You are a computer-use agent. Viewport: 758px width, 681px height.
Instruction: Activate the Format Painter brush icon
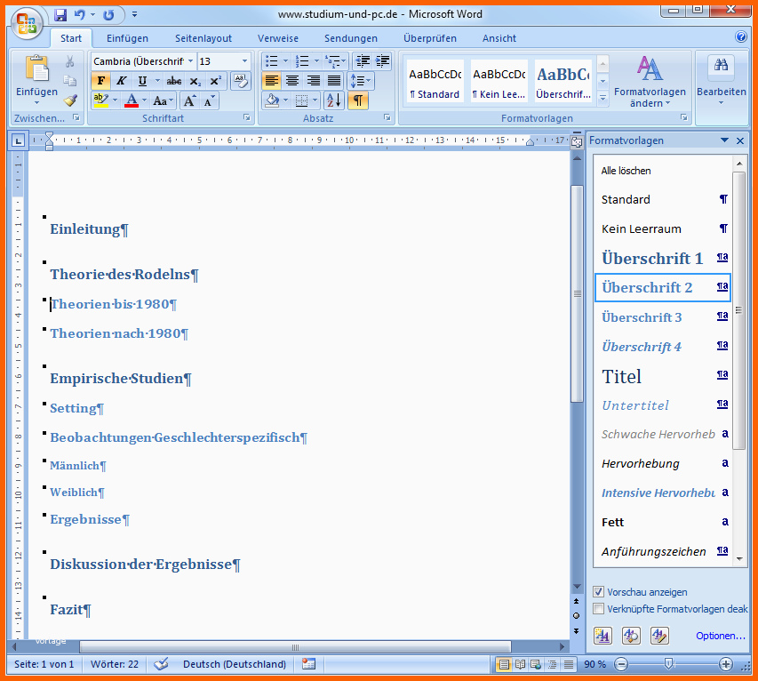coord(70,100)
